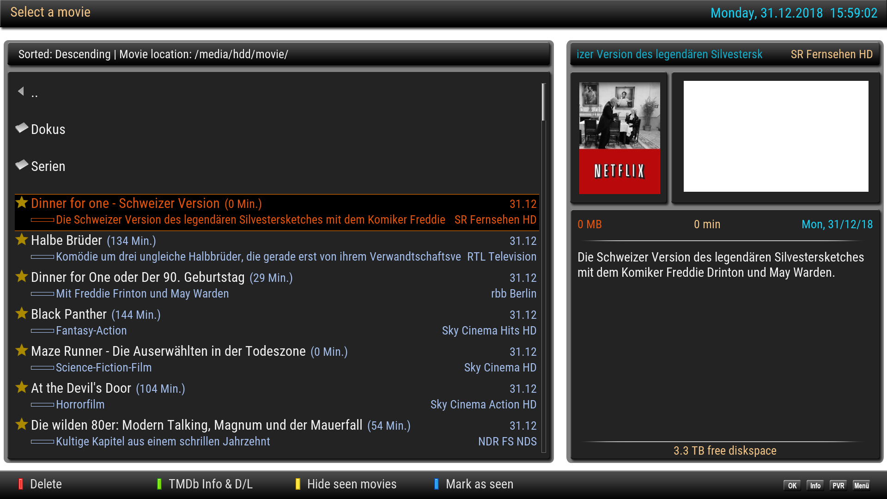Click the back arrow parent directory icon

[21, 91]
